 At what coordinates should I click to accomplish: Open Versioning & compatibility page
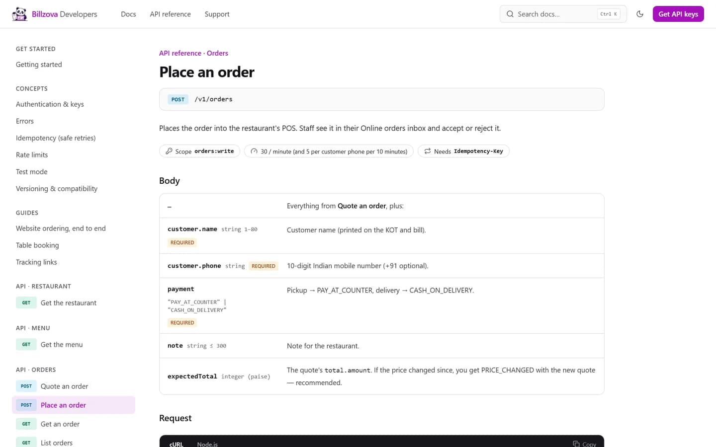click(x=57, y=189)
